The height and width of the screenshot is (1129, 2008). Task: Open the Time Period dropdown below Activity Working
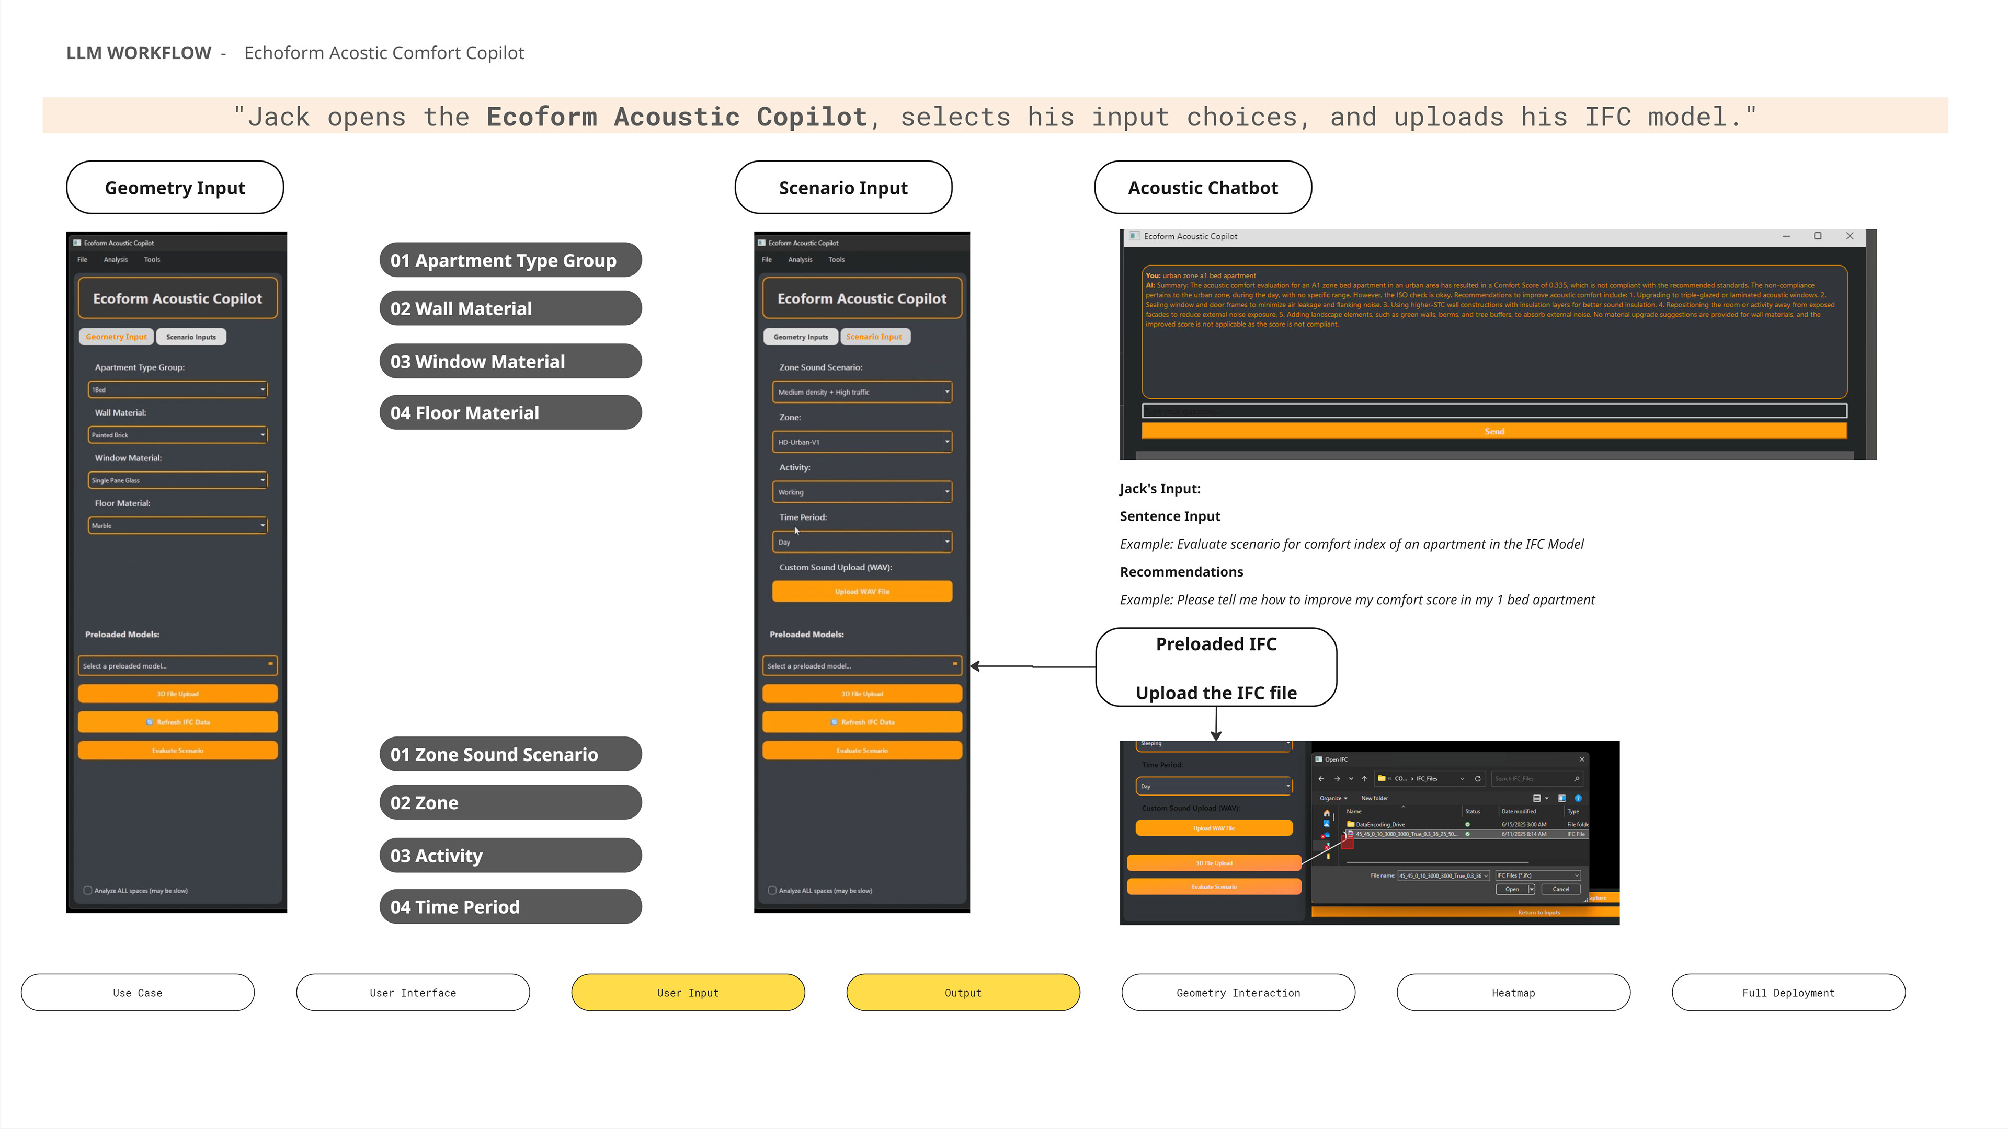pos(862,542)
